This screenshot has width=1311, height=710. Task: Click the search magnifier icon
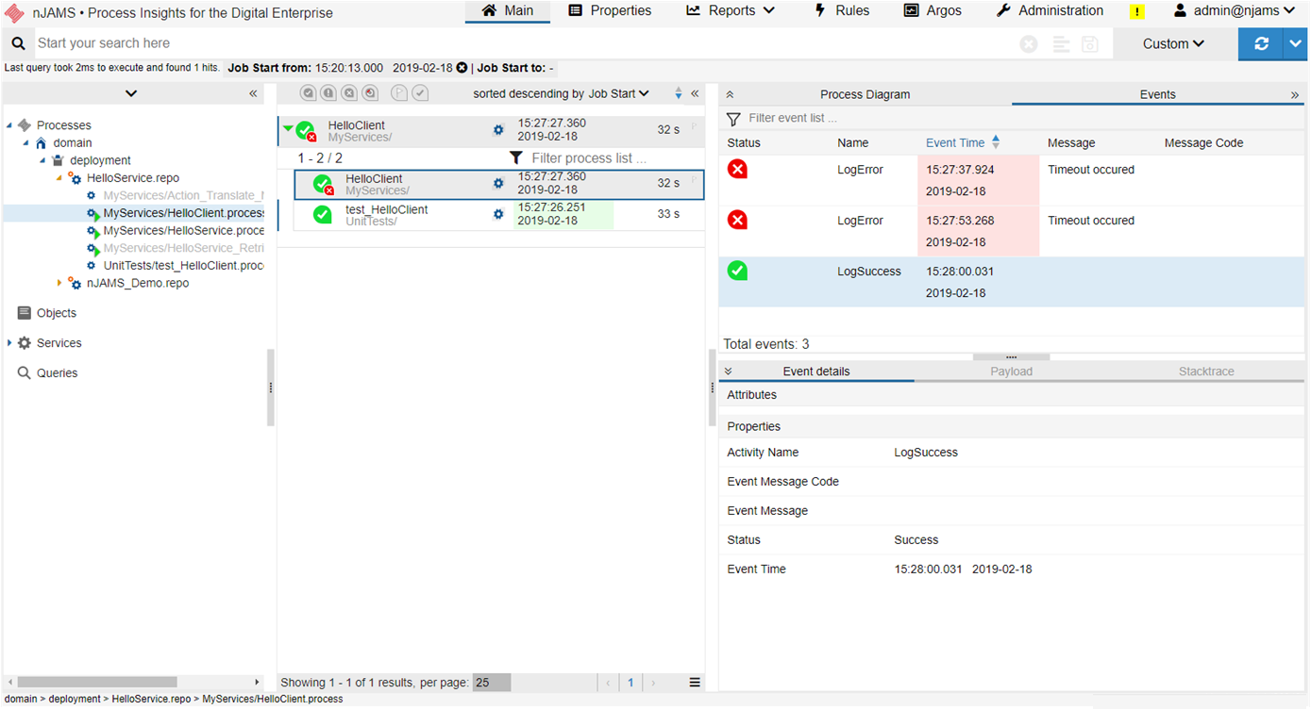pyautogui.click(x=19, y=43)
